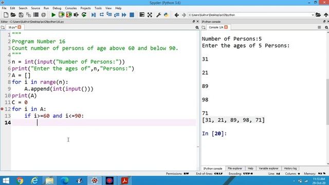
Task: Browse console tabs icon left of Console 1/A
Action: pyautogui.click(x=204, y=27)
